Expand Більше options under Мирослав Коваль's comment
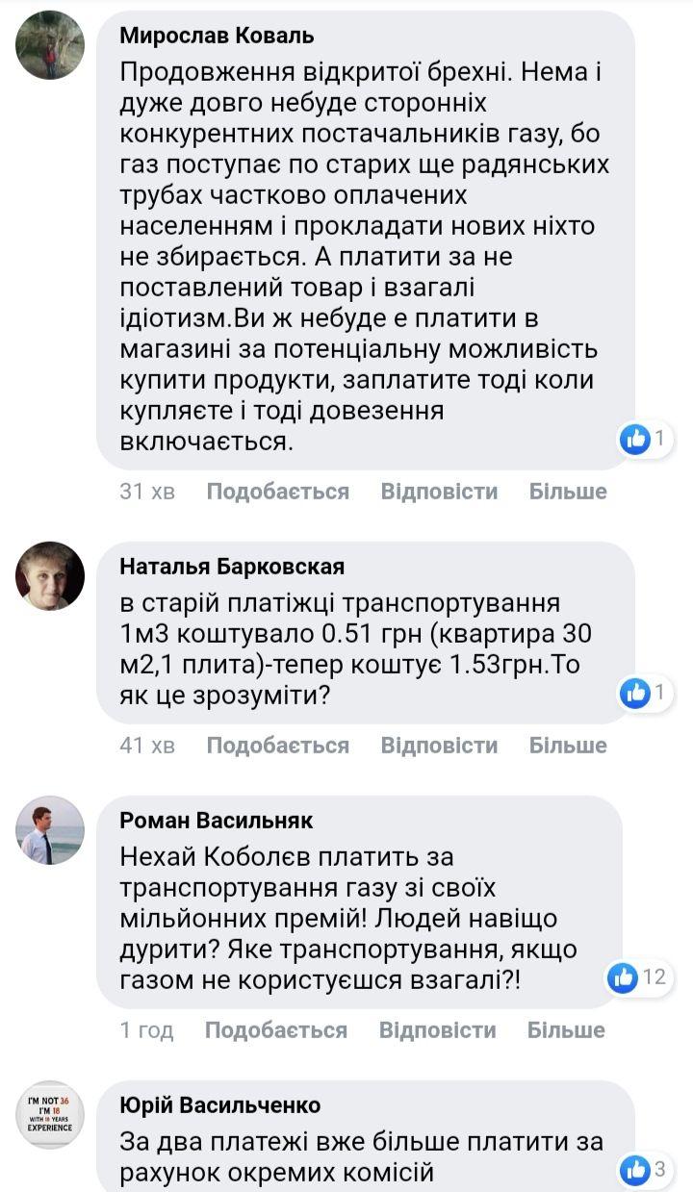693x1192 pixels. point(568,492)
